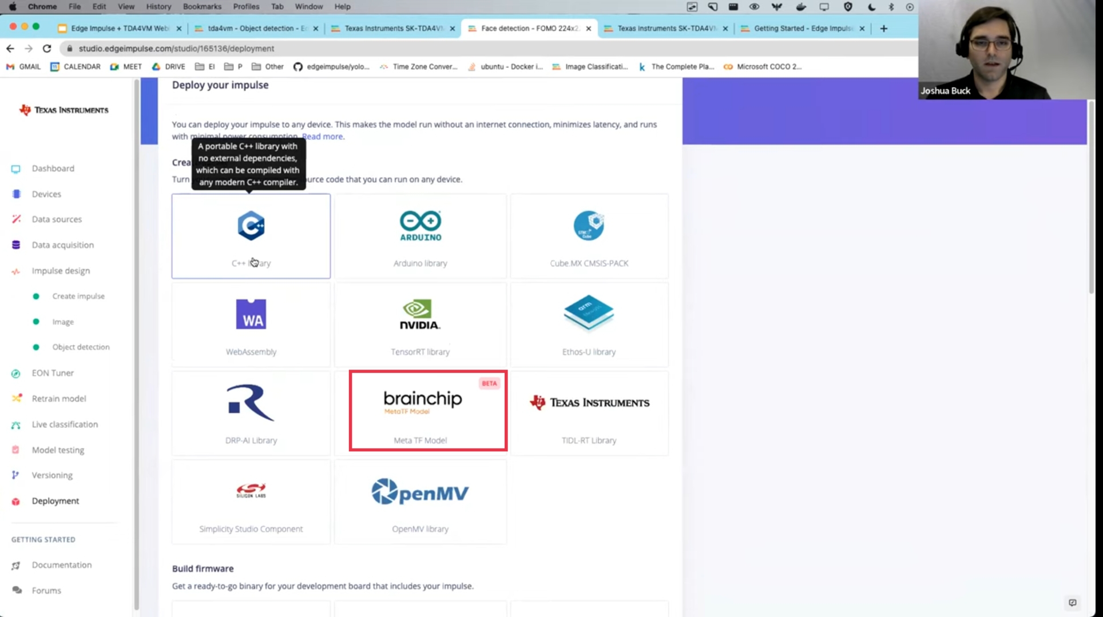Open the Forums link

[46, 591]
